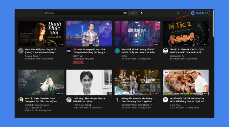Click '26 N người đang xem' text
This screenshot has height=127, width=229.
pos(83,59)
